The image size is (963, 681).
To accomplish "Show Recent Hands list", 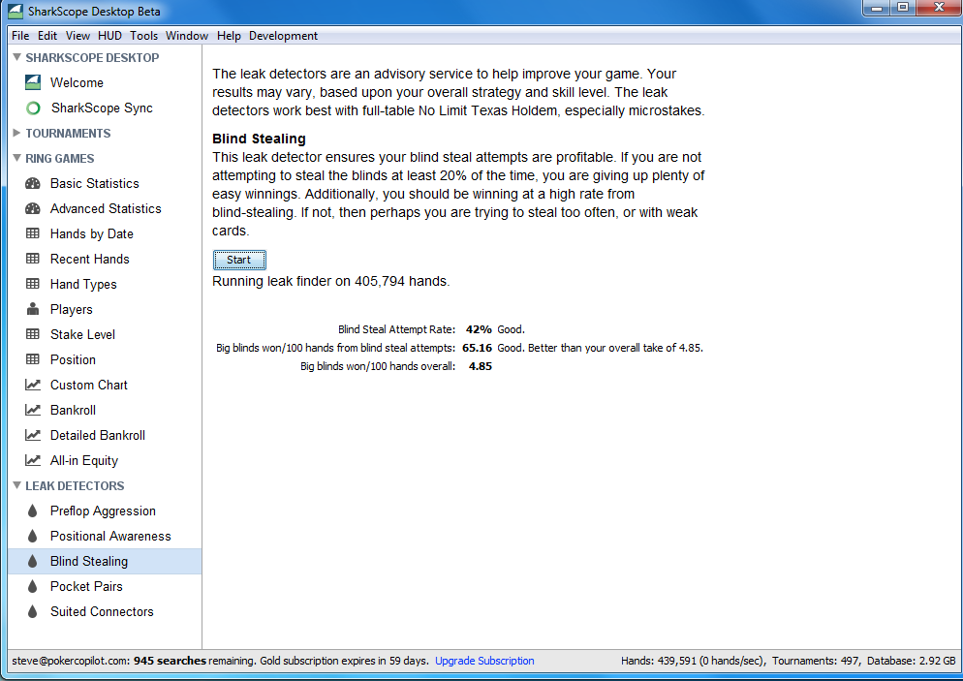I will (x=90, y=260).
